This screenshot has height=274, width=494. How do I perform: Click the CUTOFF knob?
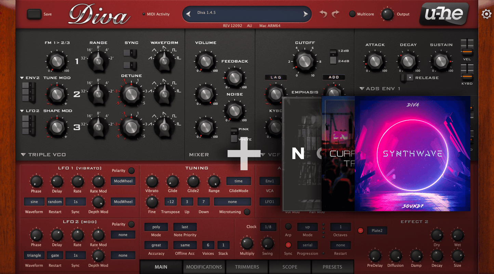click(x=305, y=61)
